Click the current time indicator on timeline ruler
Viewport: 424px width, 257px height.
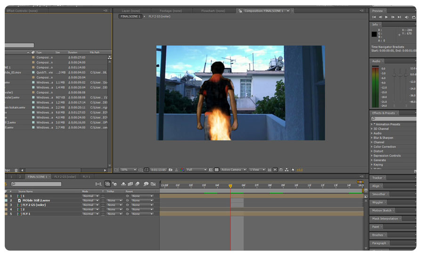click(x=230, y=186)
